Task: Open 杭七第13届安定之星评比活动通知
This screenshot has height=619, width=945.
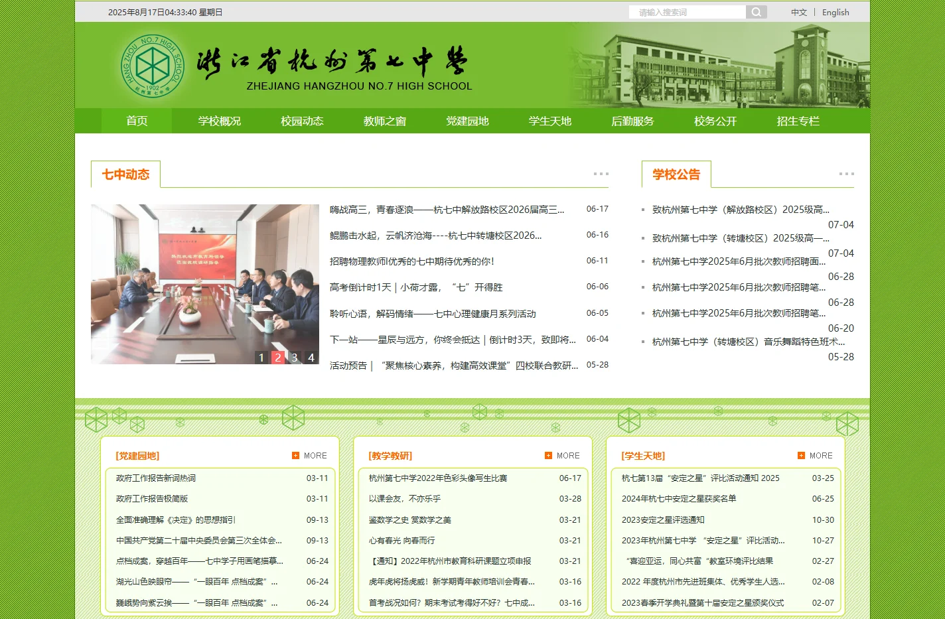Action: (x=701, y=478)
